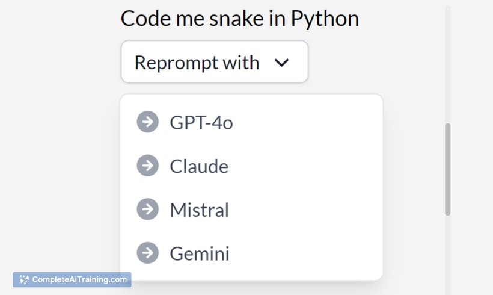Viewport: 493px width, 295px height.
Task: Open the CompleteAiTraining.com watermark link
Action: click(x=72, y=279)
